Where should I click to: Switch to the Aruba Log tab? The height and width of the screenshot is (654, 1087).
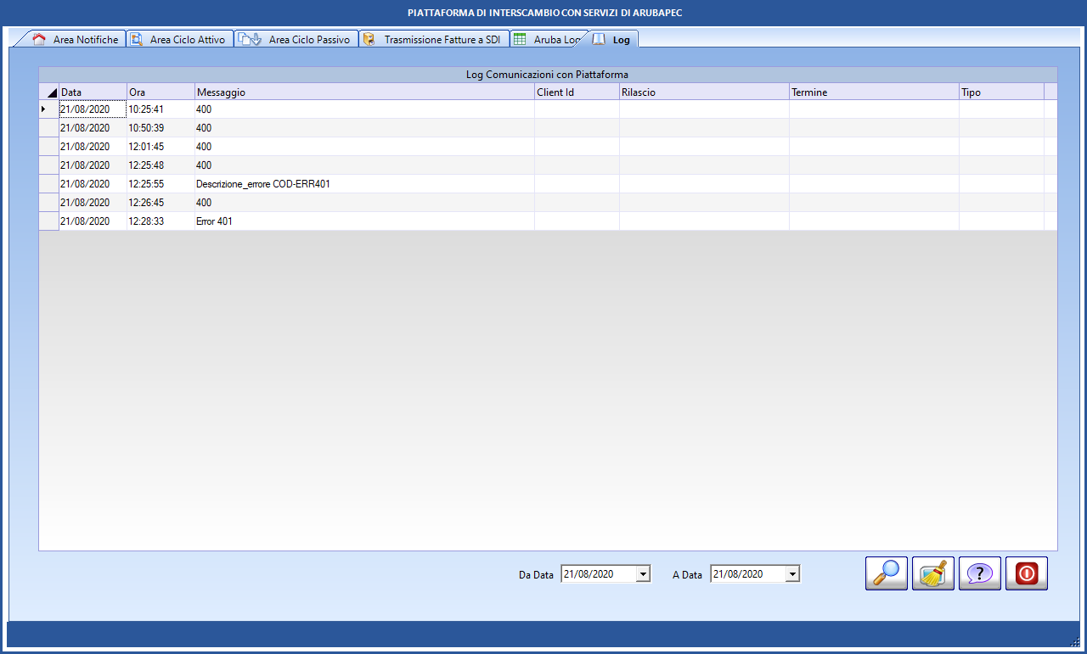click(547, 39)
